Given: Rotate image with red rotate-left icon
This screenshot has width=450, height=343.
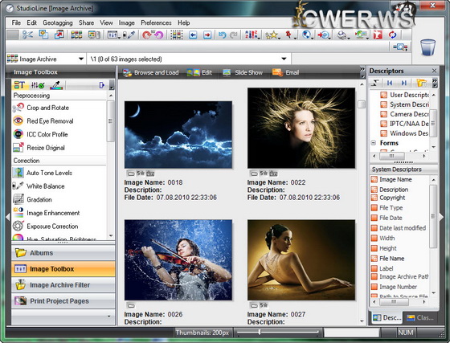Looking at the screenshot, I should coord(147,35).
